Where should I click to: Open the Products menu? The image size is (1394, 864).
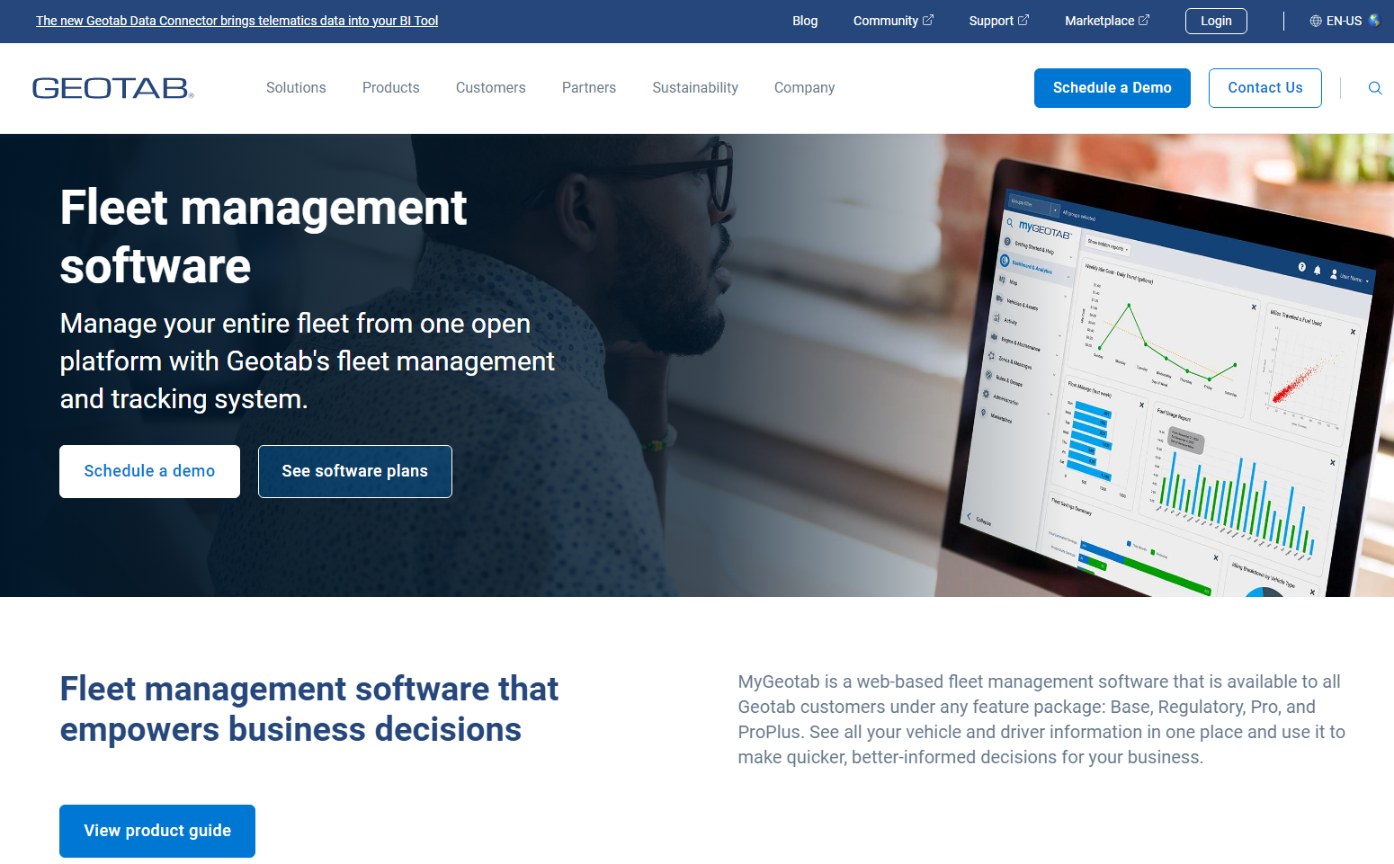pos(391,87)
